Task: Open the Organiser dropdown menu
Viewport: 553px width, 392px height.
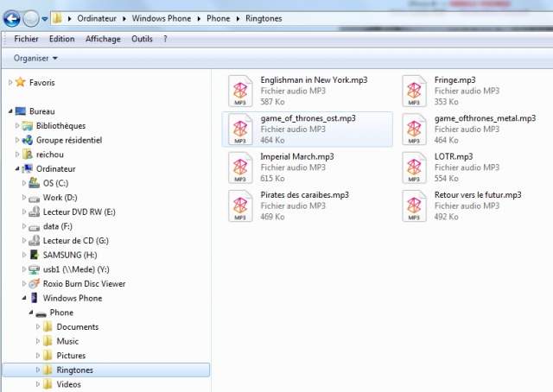Action: point(35,58)
